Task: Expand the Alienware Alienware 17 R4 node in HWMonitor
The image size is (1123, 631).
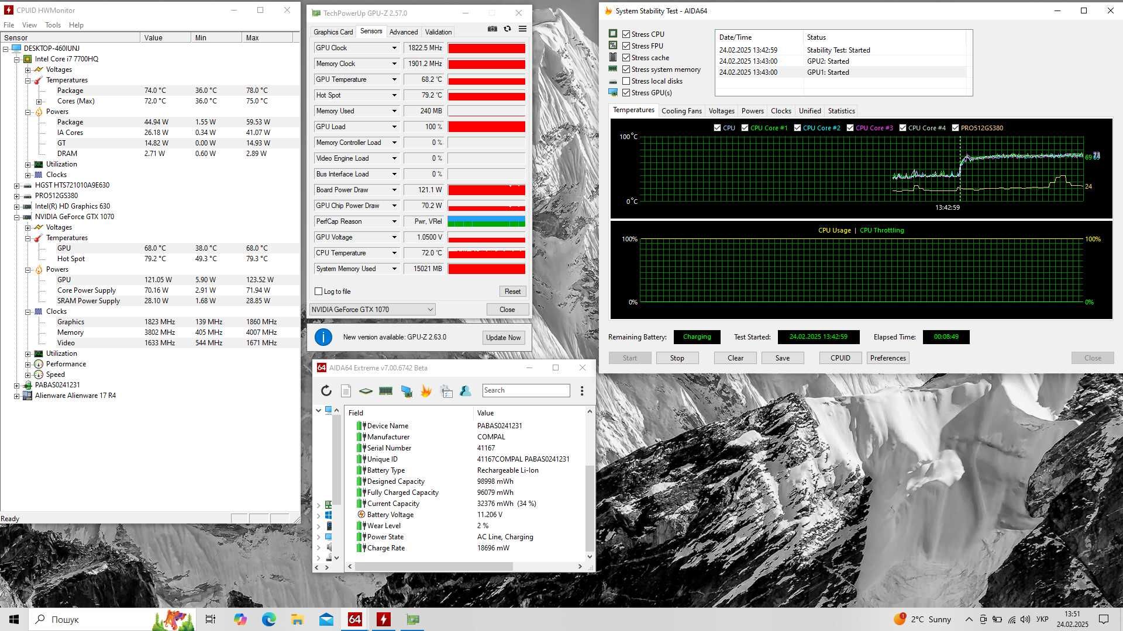Action: click(17, 396)
